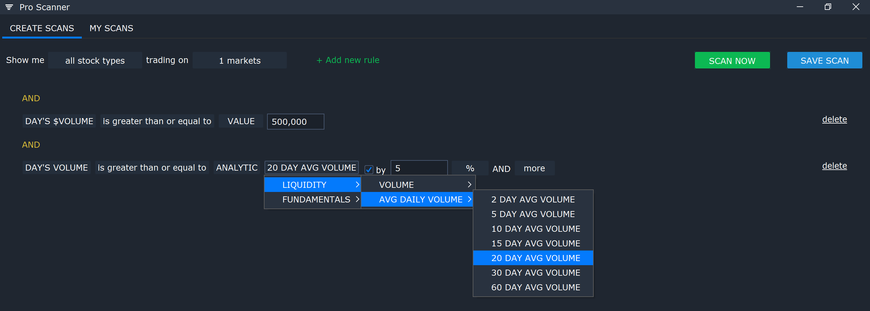Viewport: 870px width, 311px height.
Task: Click the 'more' option in the rule
Action: [x=534, y=168]
